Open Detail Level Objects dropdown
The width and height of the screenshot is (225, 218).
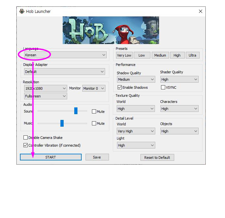(179, 131)
